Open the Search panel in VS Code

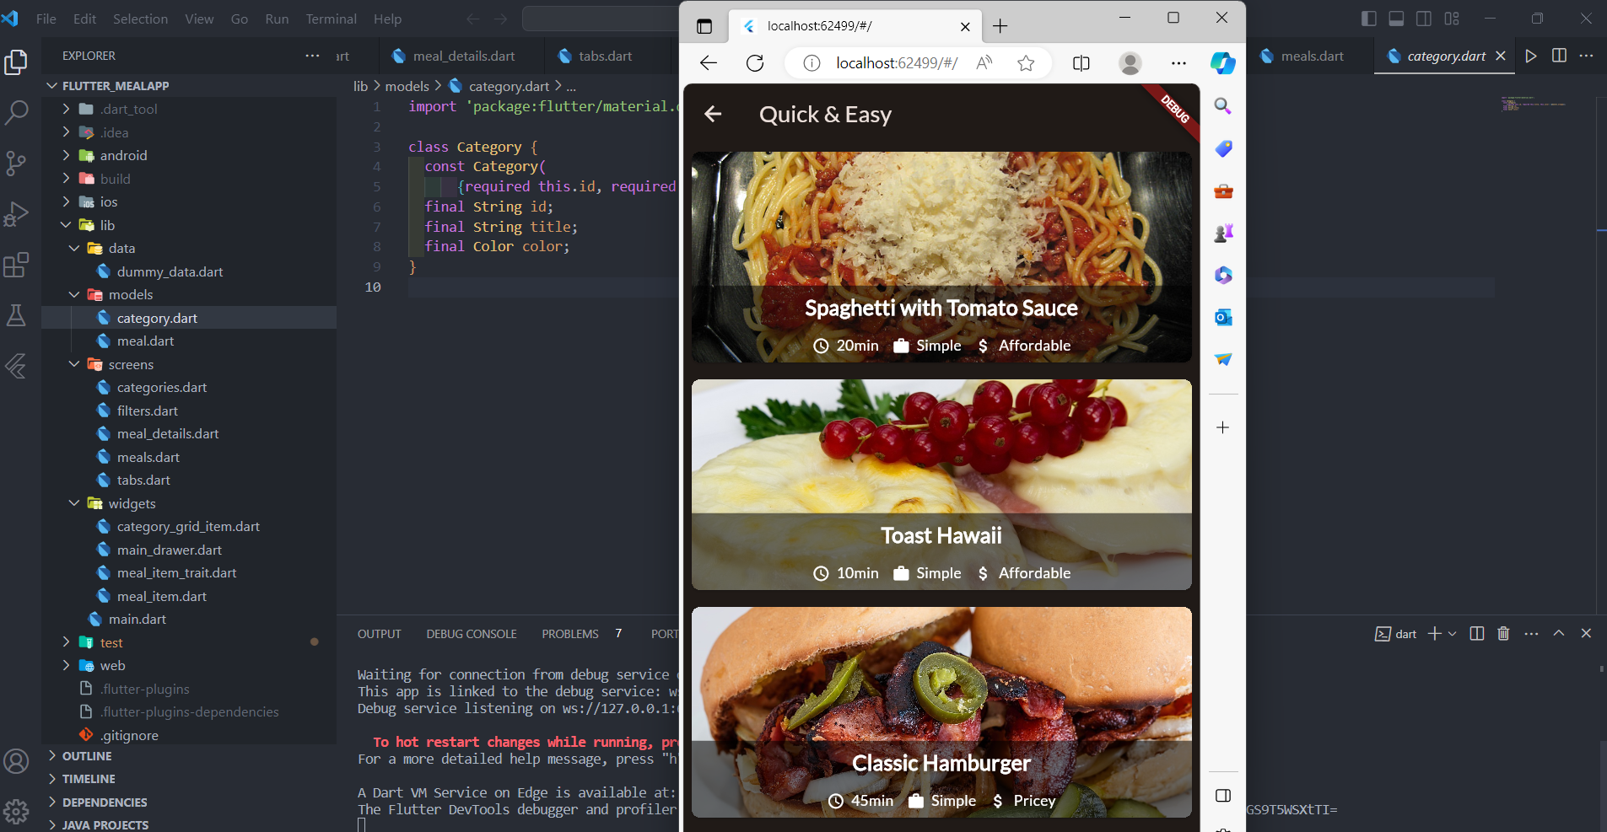pos(17,112)
